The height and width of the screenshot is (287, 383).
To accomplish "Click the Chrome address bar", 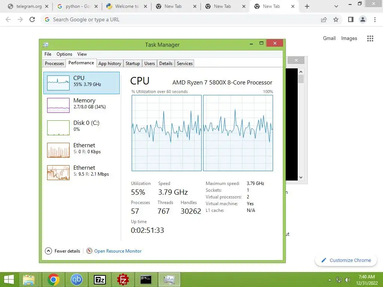I will tap(181, 19).
